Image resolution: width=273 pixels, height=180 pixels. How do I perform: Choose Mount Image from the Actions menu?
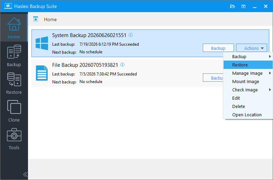point(248,81)
